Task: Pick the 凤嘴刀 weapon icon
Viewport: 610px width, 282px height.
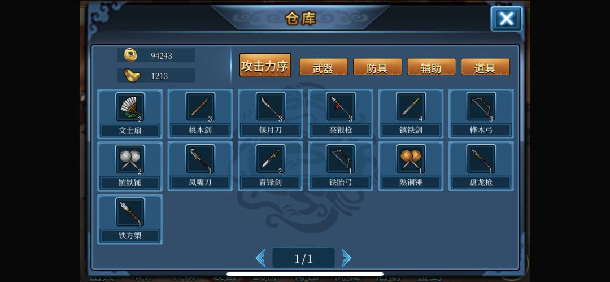Action: pyautogui.click(x=201, y=159)
